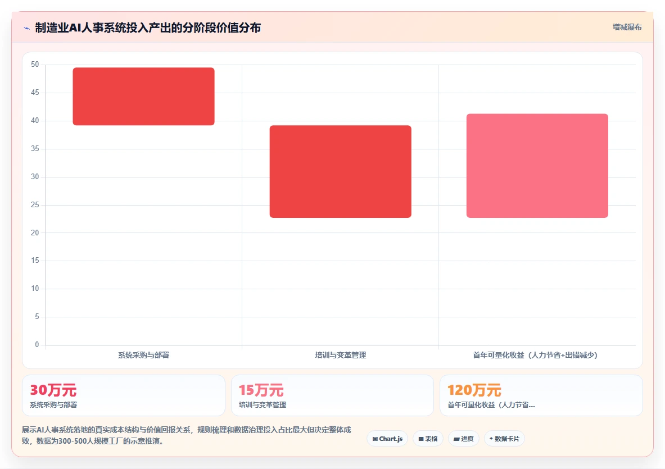Click the 增减瀑布 label in the header

[627, 27]
